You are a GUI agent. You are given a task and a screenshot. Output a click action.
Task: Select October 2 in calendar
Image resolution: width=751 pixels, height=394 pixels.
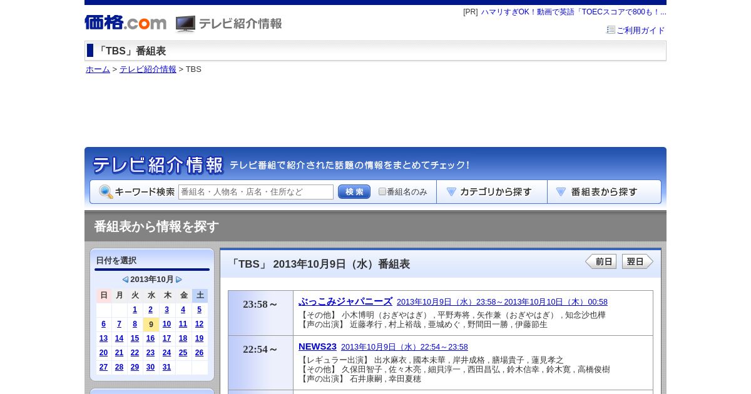pos(150,310)
